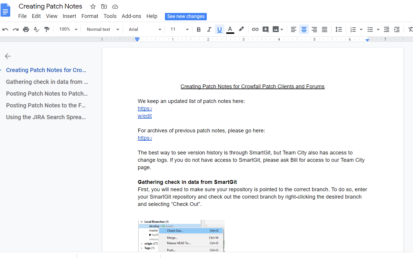Open the text color picker
Screen dimensions: 413x258
[230, 29]
